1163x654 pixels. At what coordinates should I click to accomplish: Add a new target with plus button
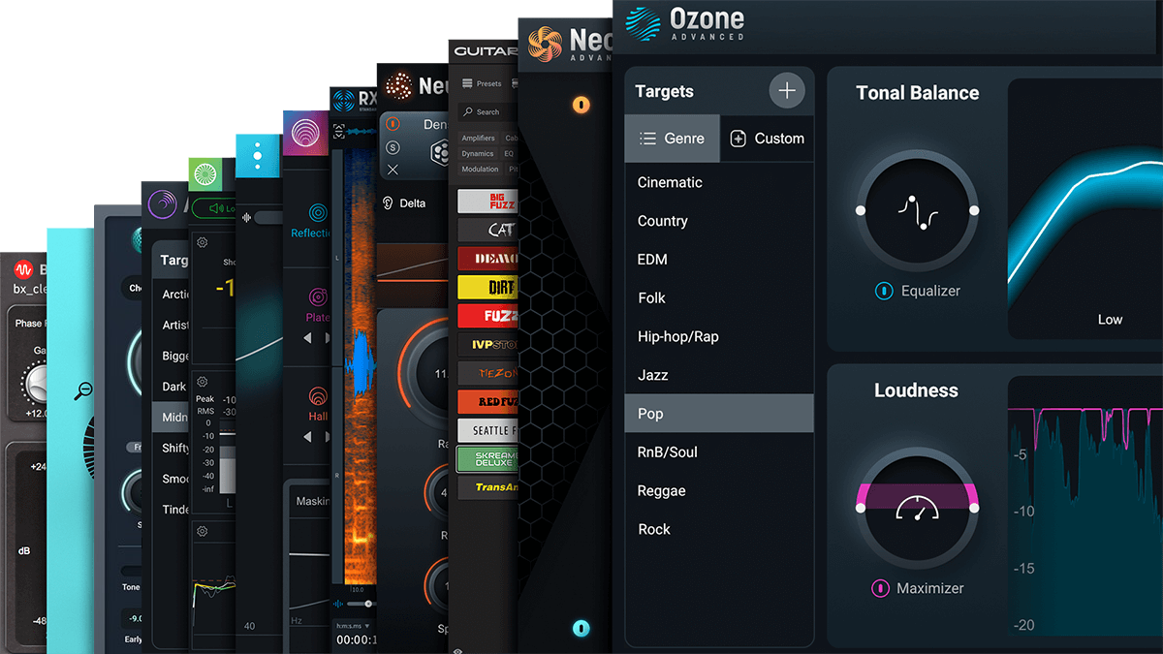tap(787, 91)
